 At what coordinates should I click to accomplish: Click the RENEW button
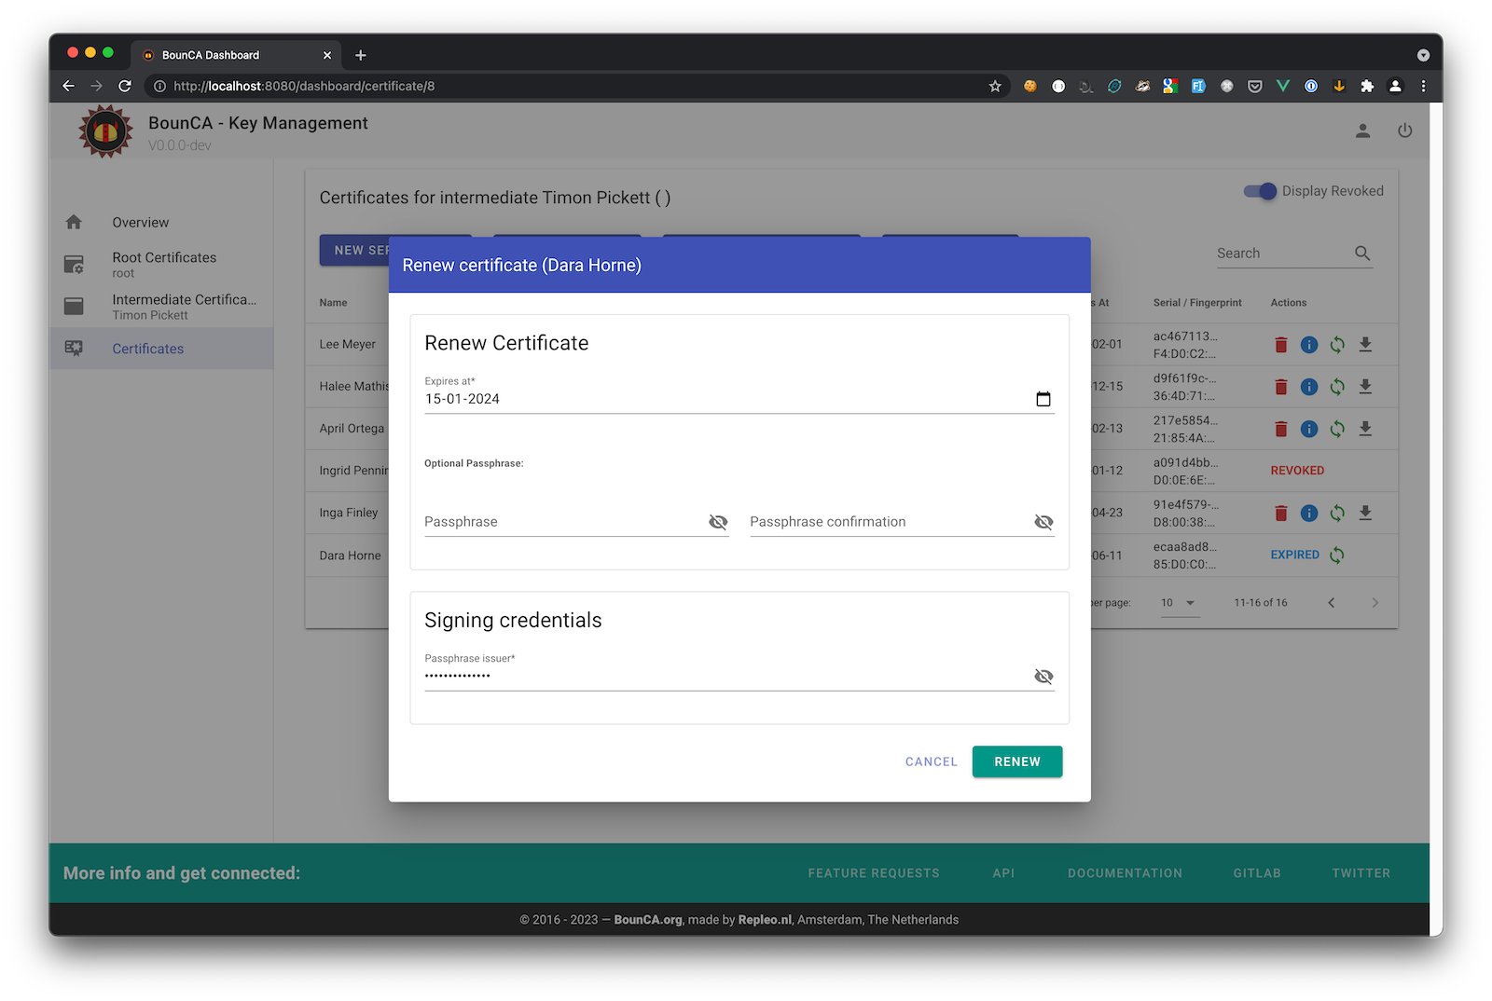1017,761
